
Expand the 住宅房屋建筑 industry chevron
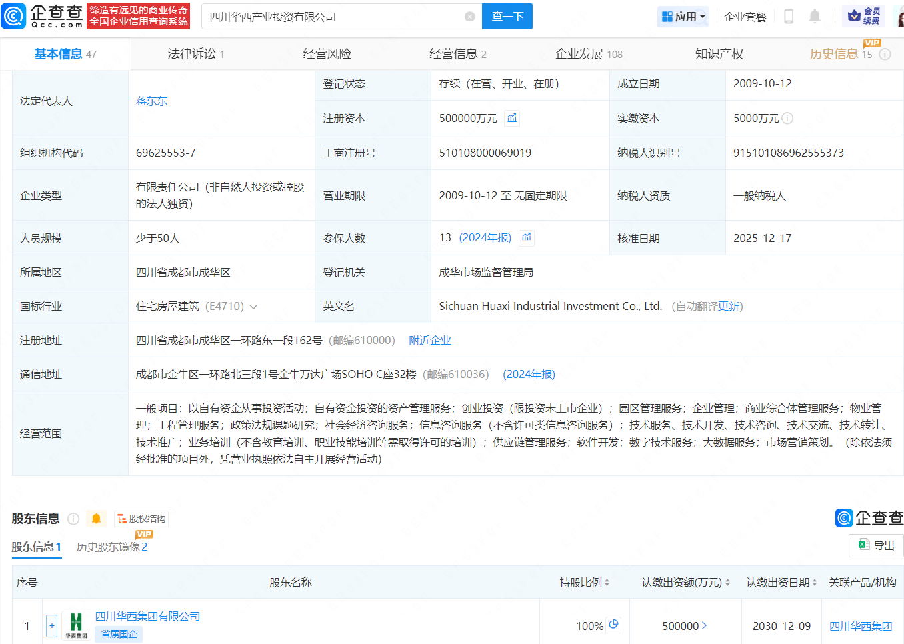click(253, 307)
